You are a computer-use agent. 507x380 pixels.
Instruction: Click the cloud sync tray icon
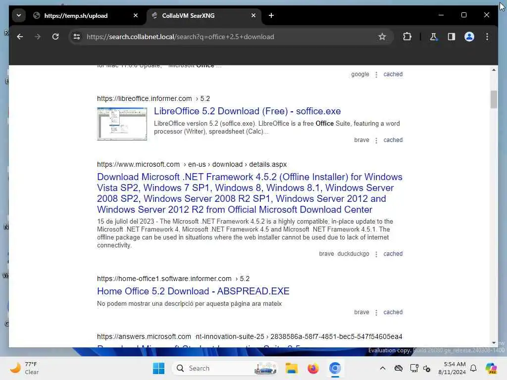(399, 368)
